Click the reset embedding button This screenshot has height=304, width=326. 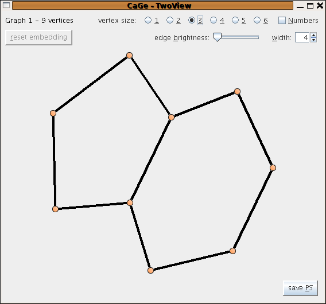[38, 37]
